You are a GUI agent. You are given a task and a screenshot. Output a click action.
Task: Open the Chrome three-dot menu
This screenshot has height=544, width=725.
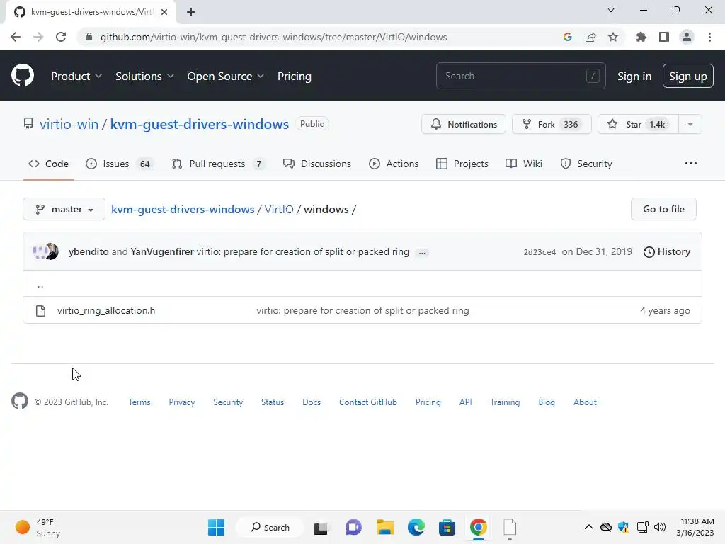click(x=709, y=37)
